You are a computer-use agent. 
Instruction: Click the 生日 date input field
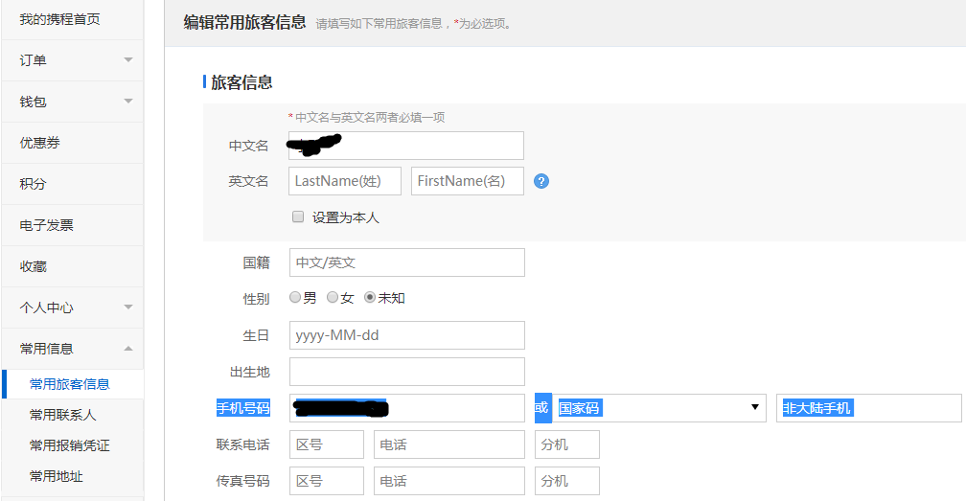click(x=407, y=335)
